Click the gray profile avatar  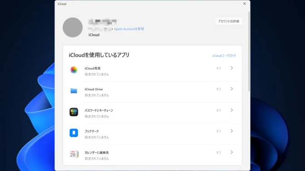(x=73, y=27)
